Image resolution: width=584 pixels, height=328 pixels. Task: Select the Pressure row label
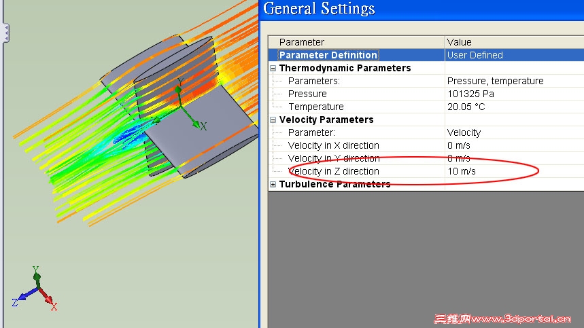(x=307, y=94)
